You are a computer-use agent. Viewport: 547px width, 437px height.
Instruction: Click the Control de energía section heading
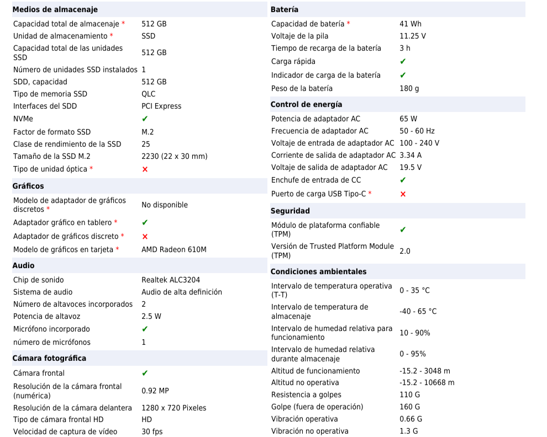point(306,104)
